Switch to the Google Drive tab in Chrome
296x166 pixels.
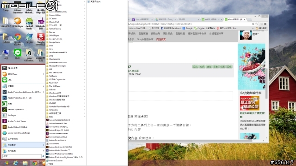pos(166,19)
